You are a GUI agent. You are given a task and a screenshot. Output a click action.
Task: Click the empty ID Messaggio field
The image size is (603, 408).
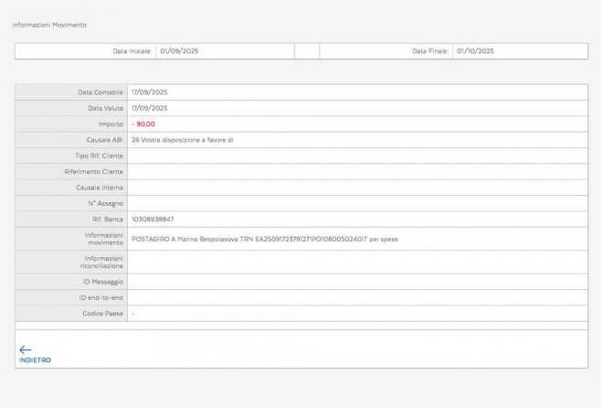356,282
